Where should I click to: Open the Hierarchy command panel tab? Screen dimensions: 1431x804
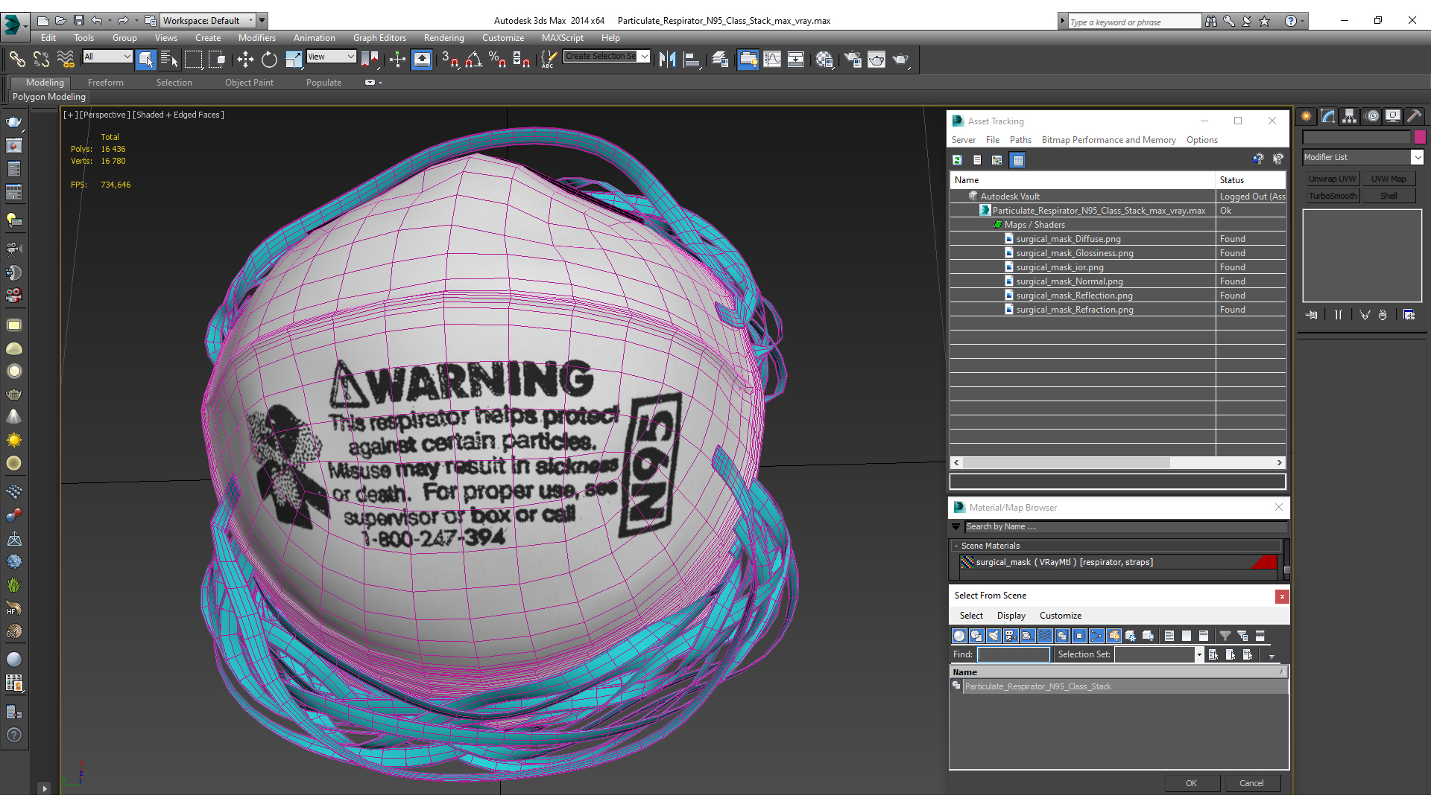click(1350, 116)
